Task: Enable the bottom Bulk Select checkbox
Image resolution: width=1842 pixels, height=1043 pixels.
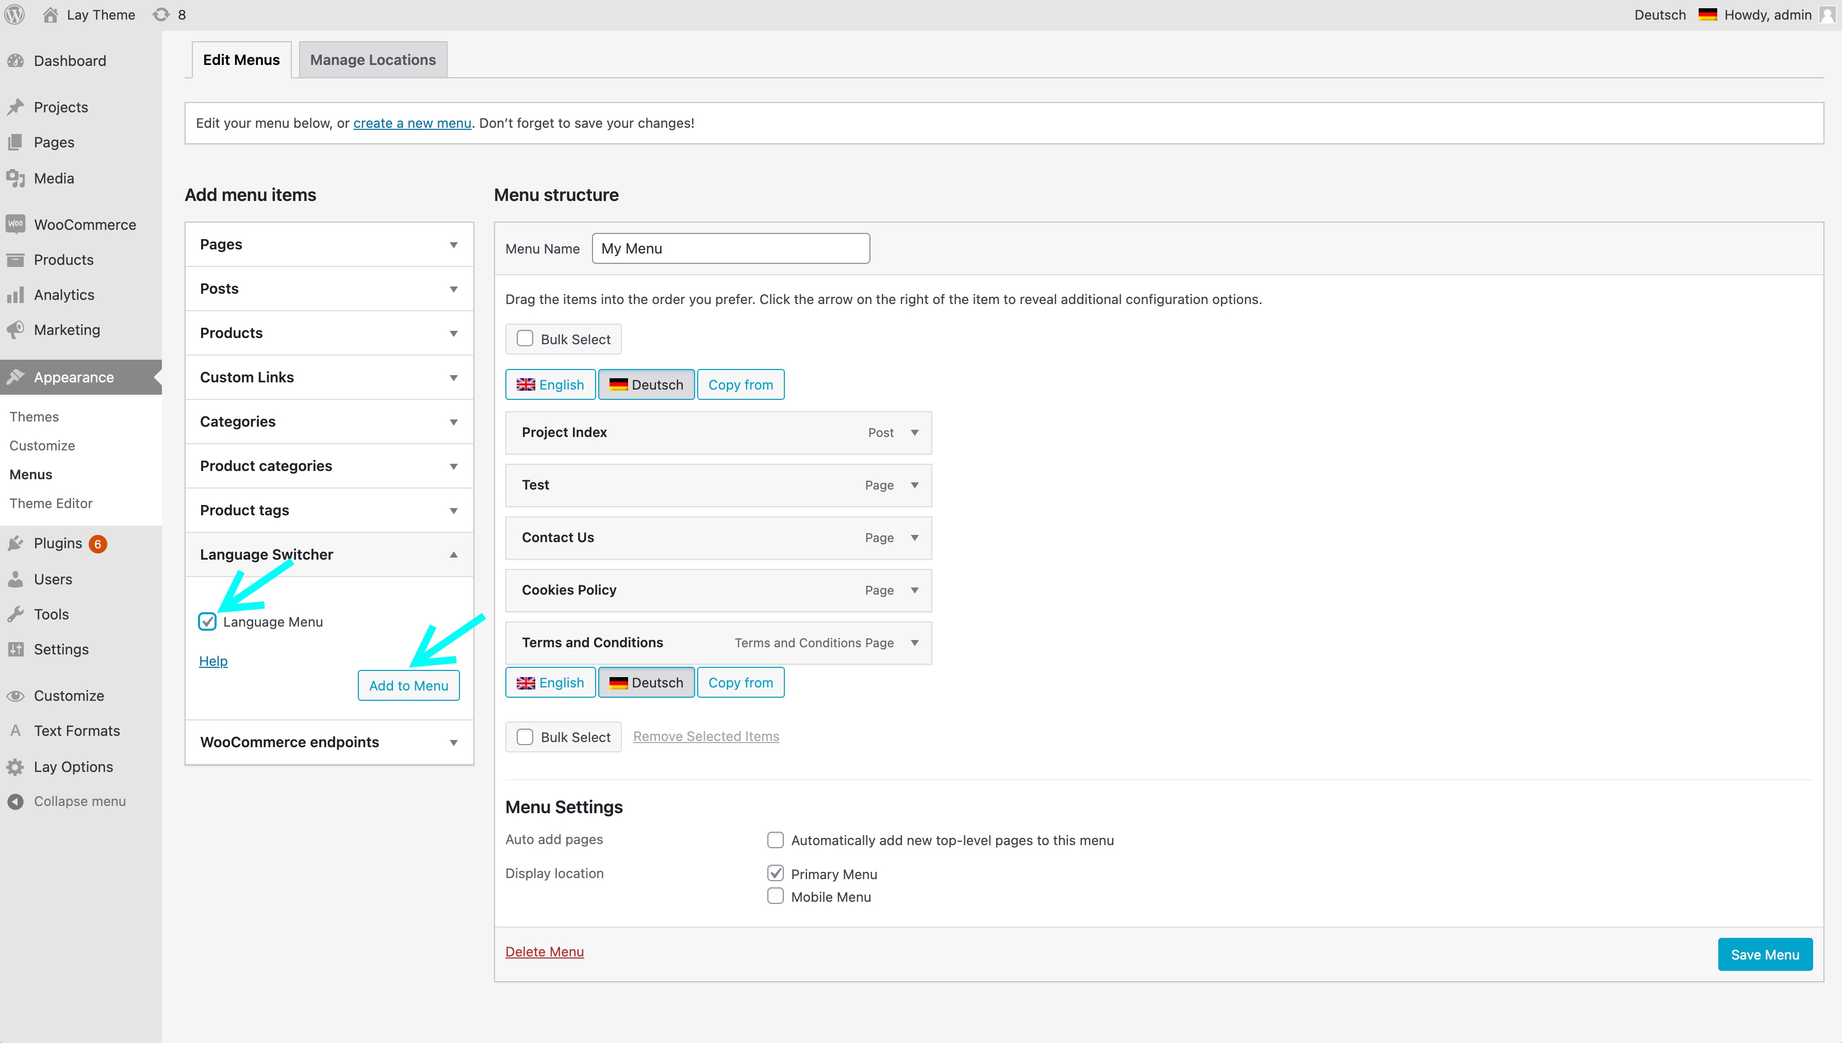Action: coord(524,736)
